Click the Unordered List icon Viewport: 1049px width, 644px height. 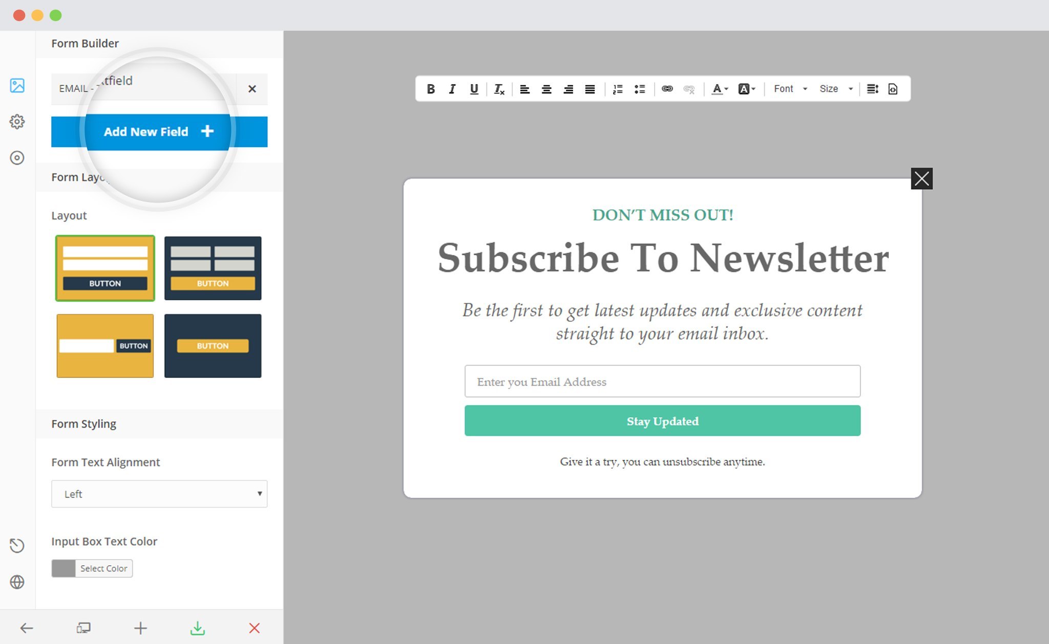click(640, 88)
